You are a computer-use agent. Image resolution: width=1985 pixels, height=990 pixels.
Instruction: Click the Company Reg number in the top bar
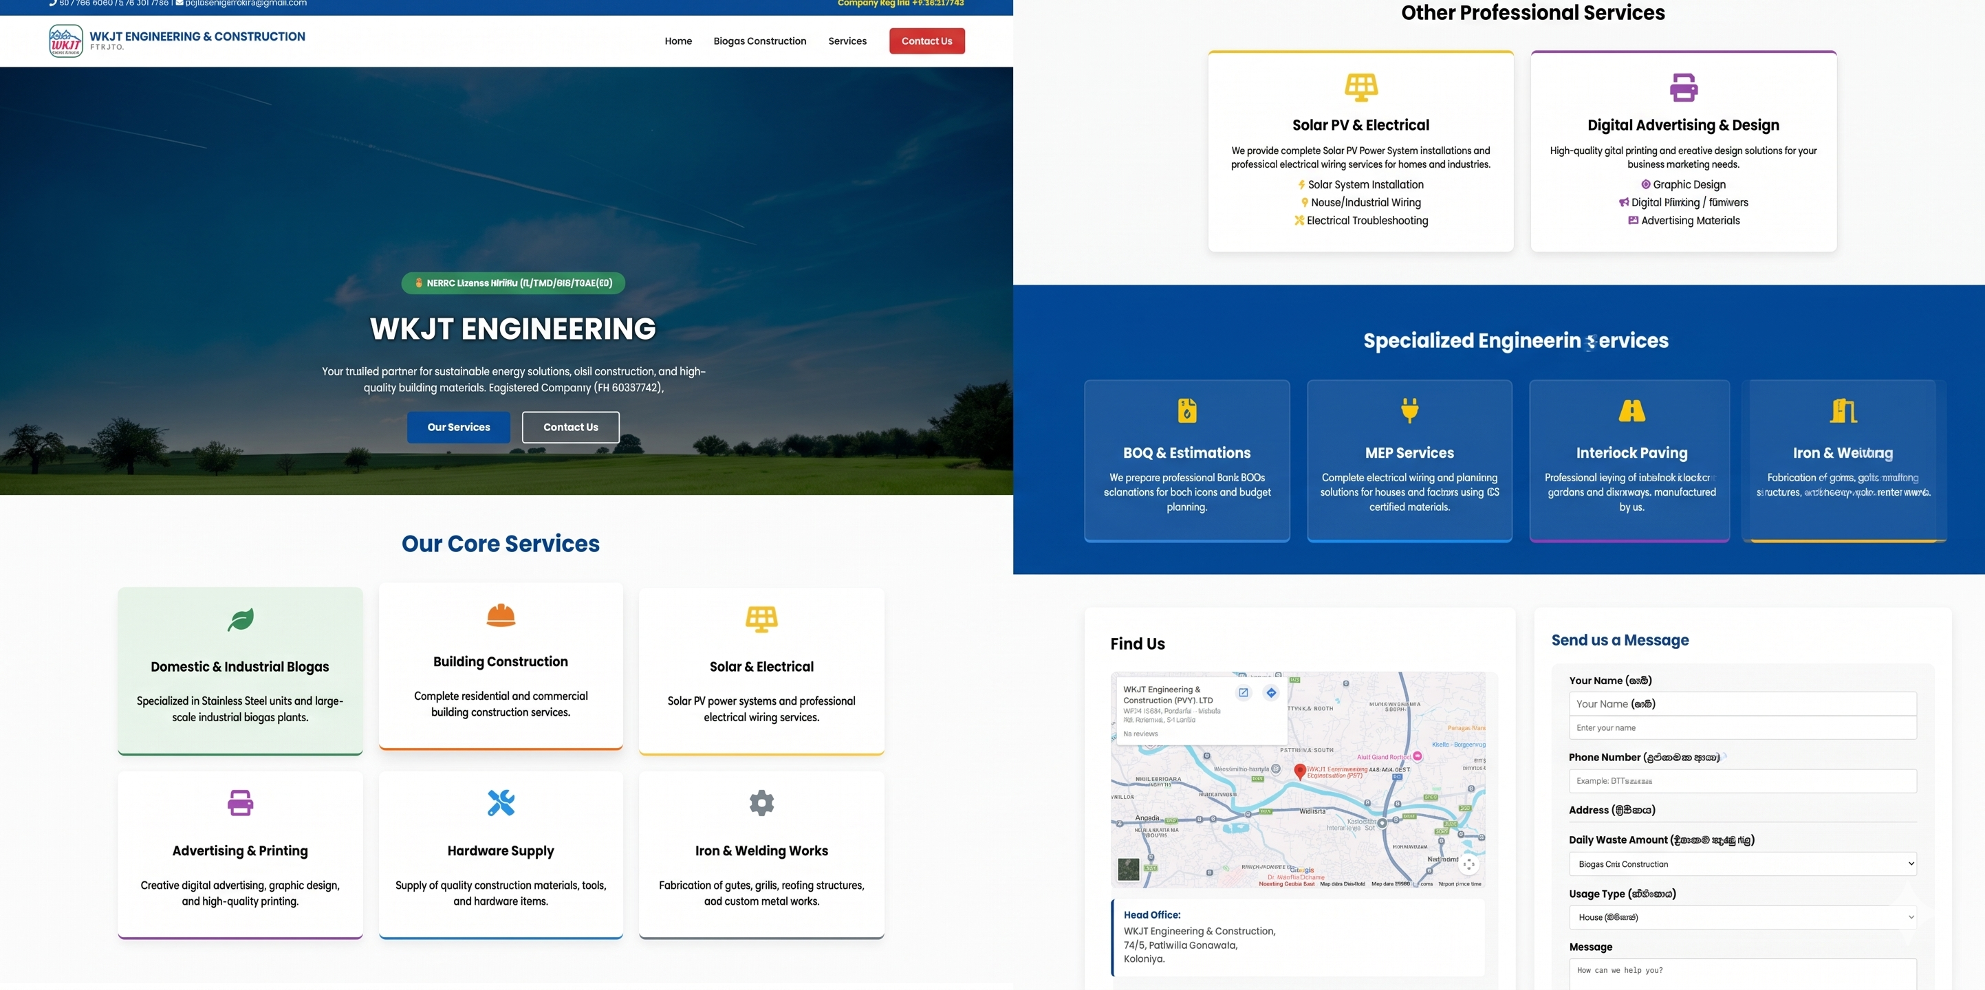901,3
